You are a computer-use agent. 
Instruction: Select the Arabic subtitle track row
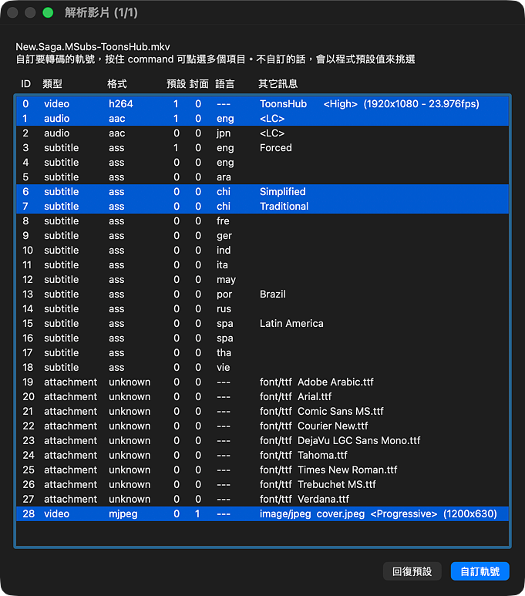pos(262,177)
